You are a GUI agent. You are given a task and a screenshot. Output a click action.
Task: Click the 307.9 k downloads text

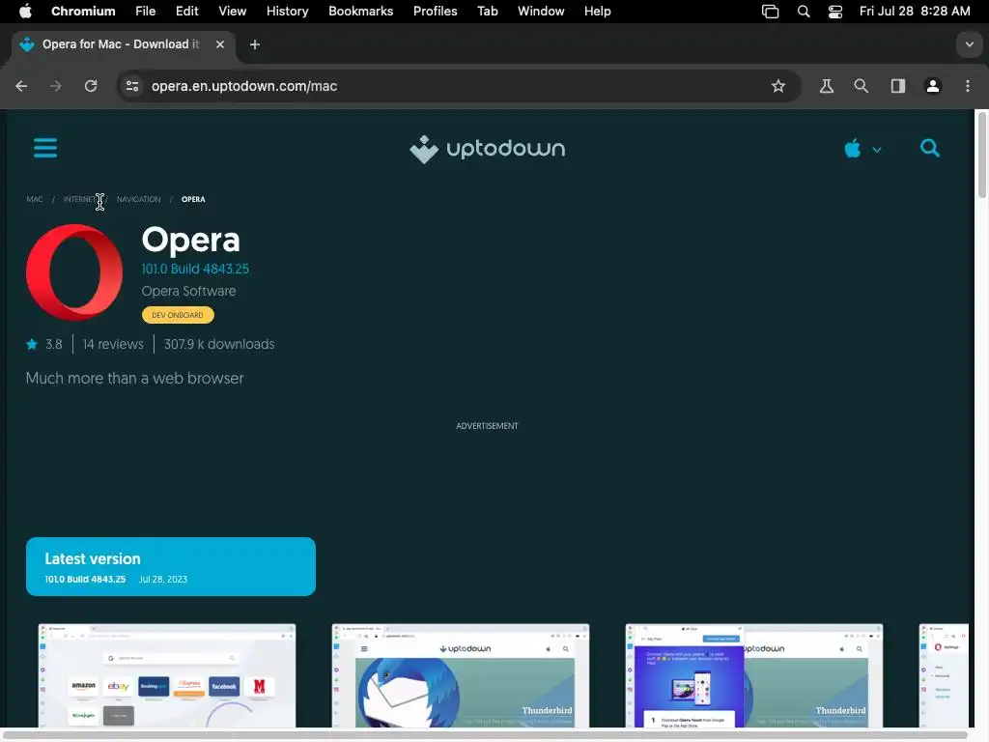(x=219, y=344)
